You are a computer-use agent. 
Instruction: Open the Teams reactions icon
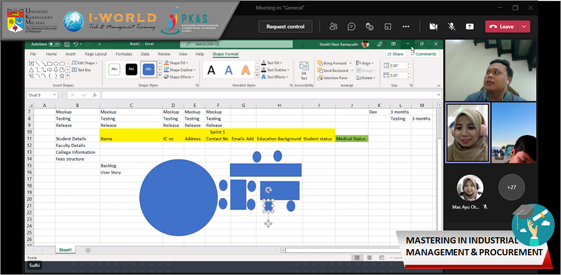point(370,26)
